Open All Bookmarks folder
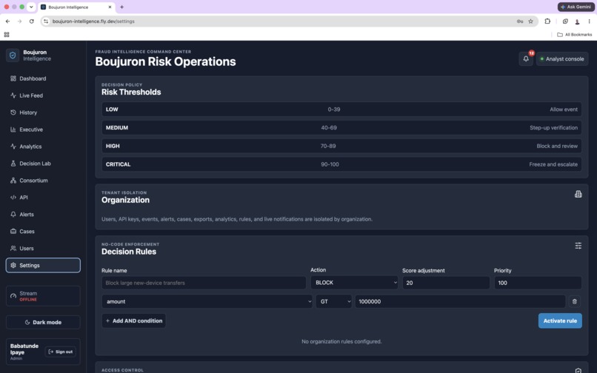597x373 pixels. coord(575,35)
